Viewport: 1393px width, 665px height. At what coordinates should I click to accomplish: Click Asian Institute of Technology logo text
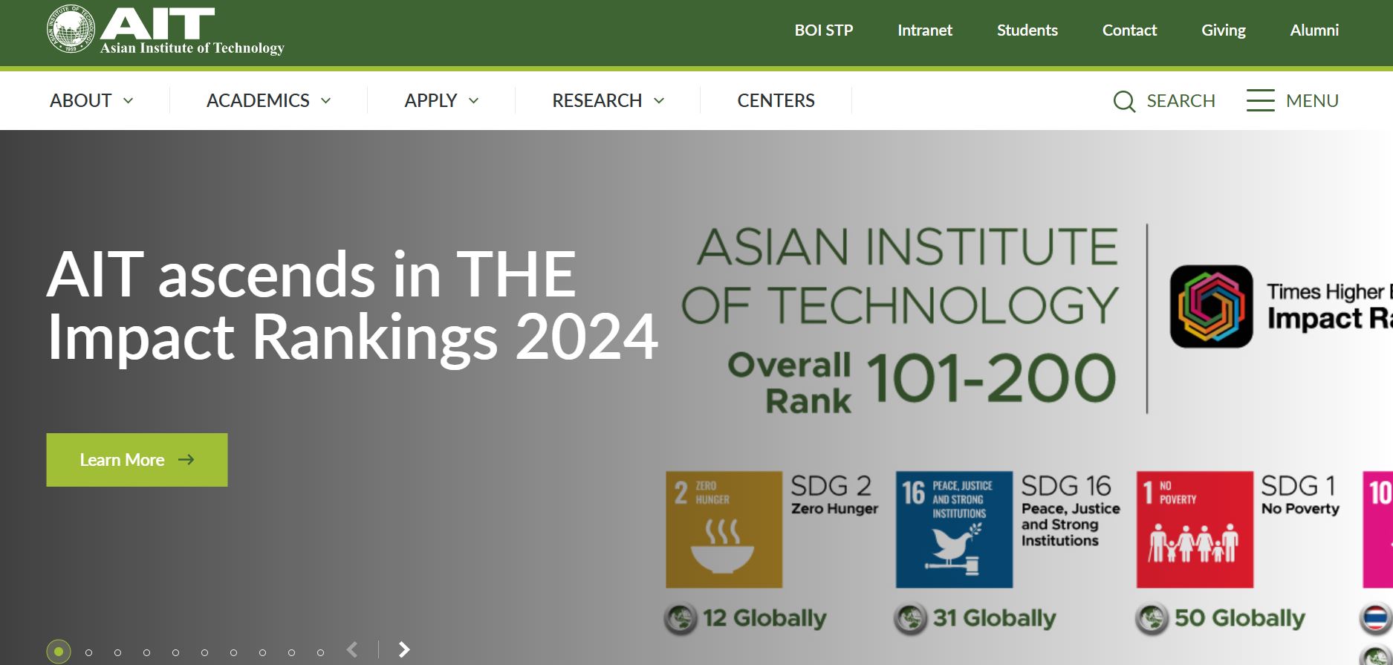(x=192, y=48)
